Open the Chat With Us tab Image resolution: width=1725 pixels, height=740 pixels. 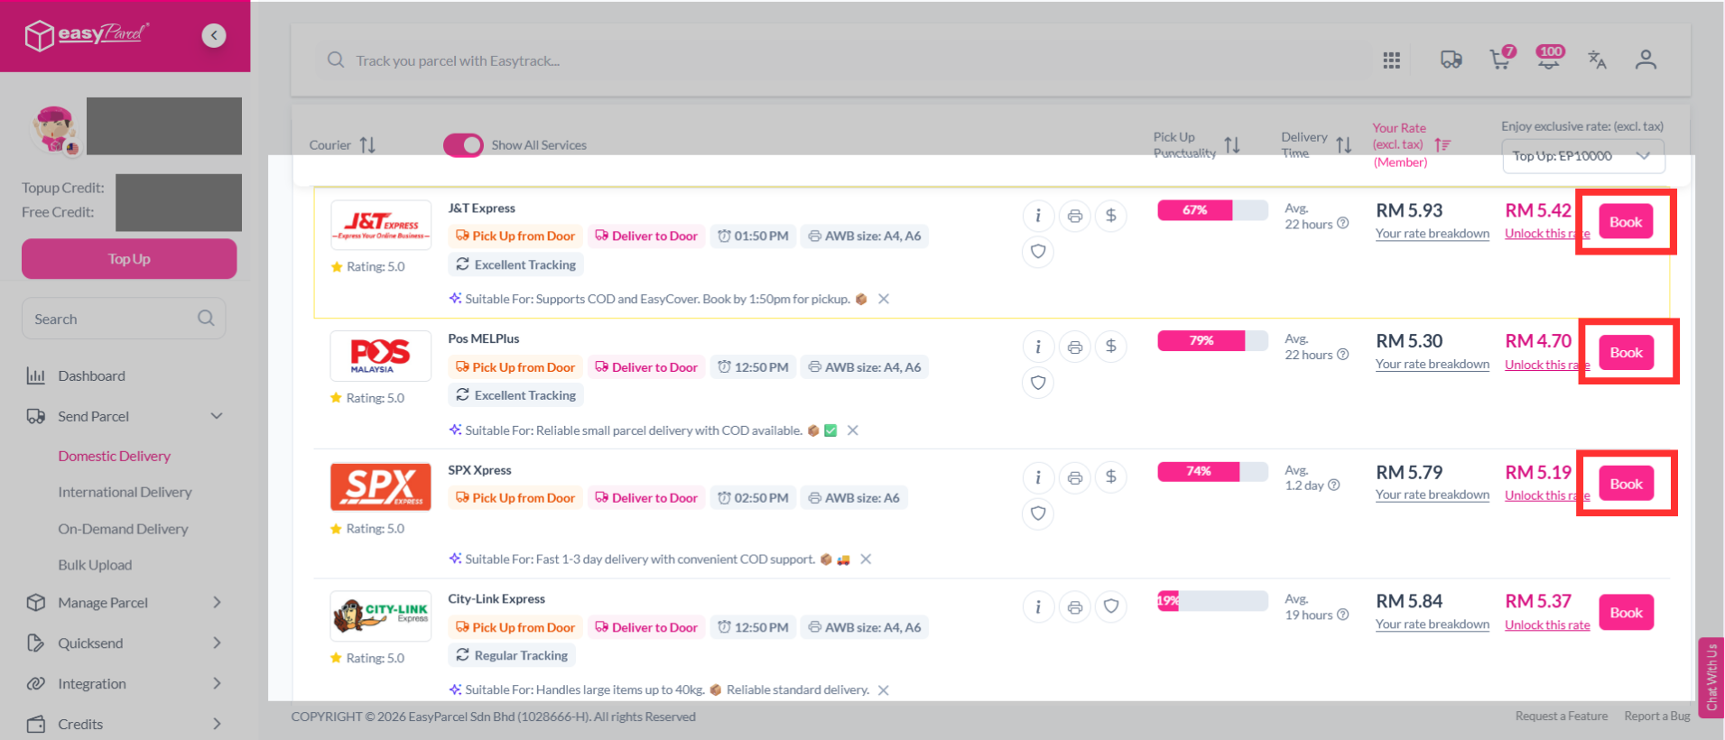click(1711, 678)
